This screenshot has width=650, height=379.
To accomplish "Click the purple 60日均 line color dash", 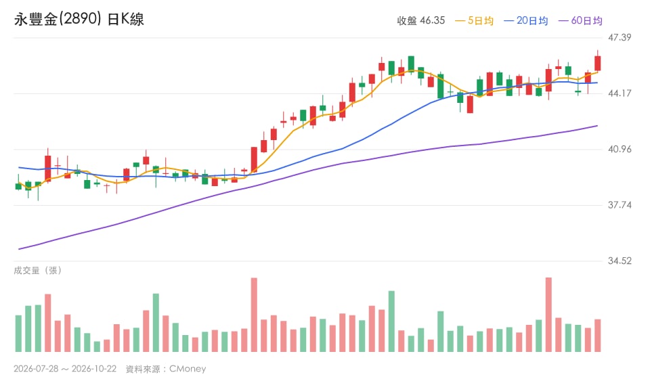I will [x=564, y=21].
